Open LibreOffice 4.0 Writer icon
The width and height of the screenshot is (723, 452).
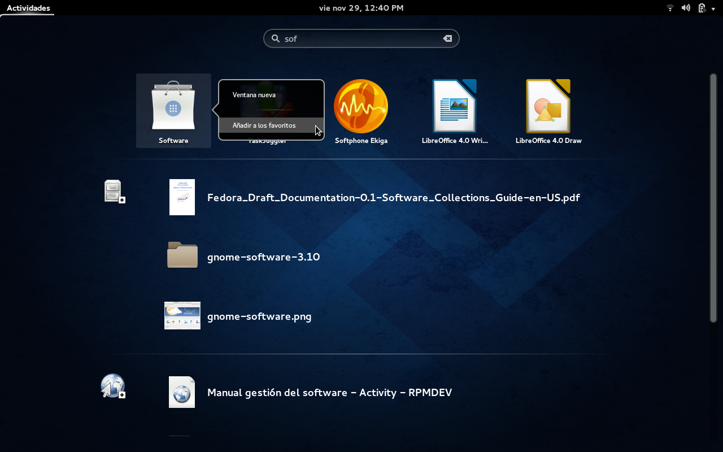[x=455, y=106]
